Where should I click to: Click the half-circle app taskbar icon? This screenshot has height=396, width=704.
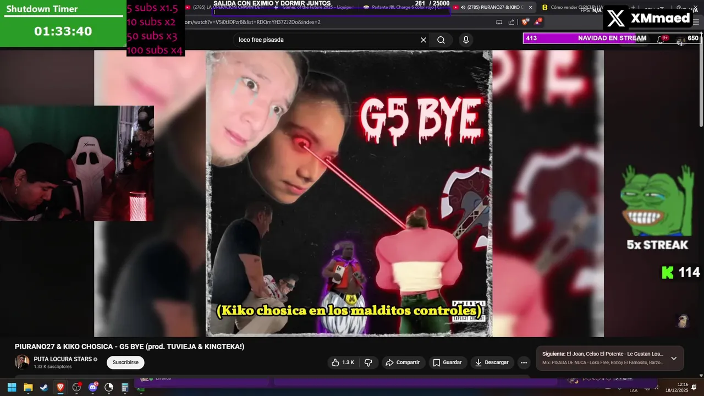click(x=109, y=388)
